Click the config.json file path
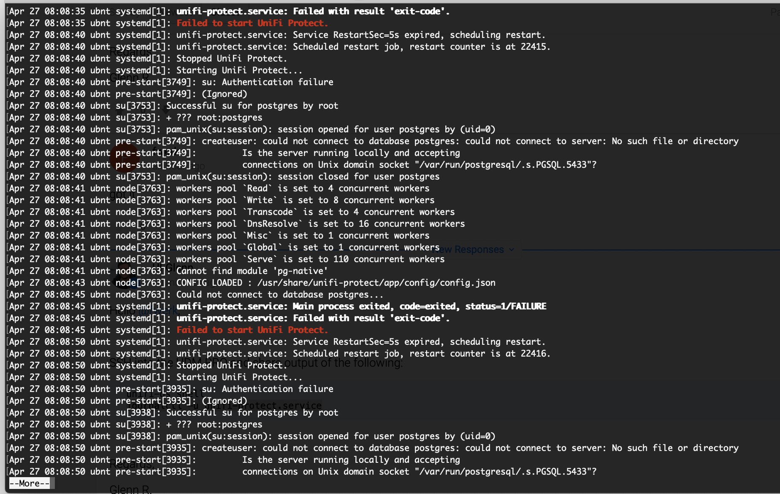780x494 pixels. pyautogui.click(x=376, y=283)
